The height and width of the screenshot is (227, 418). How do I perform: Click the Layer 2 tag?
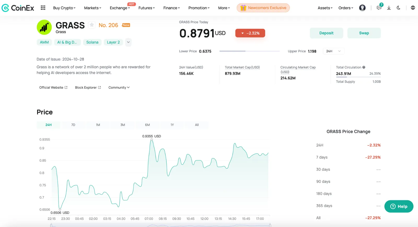(x=113, y=42)
